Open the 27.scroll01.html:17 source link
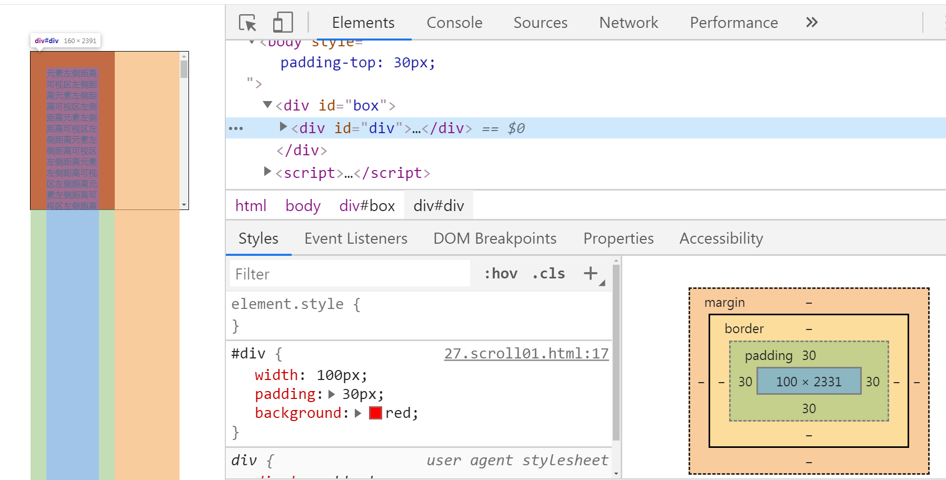Screen dimensions: 946x480 click(x=526, y=354)
